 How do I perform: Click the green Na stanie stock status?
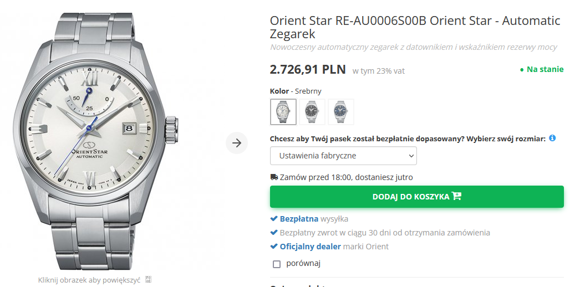[542, 69]
